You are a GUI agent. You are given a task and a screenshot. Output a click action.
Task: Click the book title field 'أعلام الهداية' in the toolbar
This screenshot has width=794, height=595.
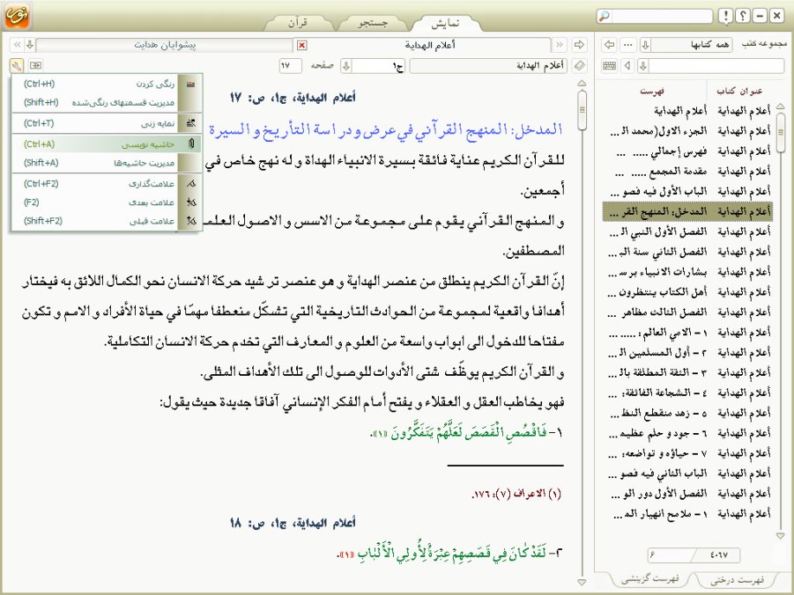[x=488, y=66]
